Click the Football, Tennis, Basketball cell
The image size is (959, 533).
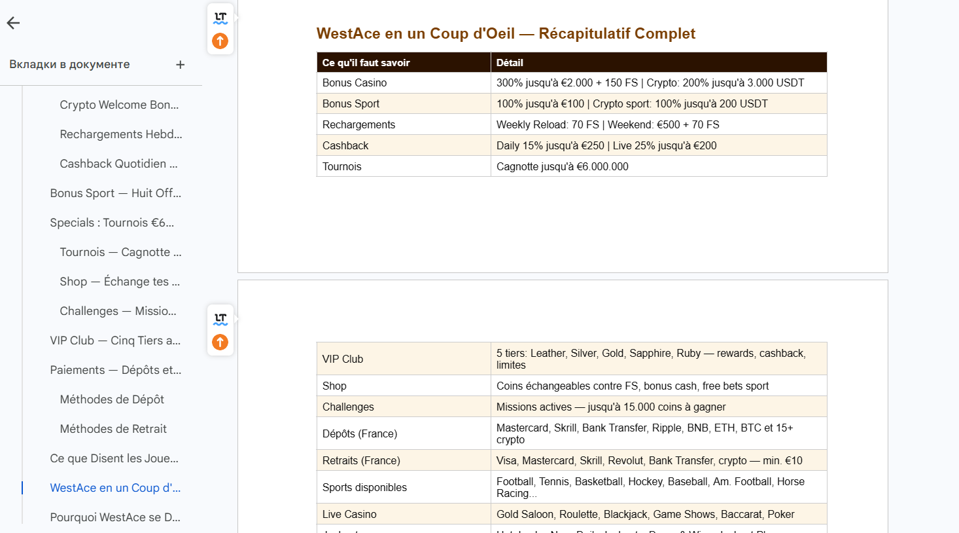(x=659, y=487)
